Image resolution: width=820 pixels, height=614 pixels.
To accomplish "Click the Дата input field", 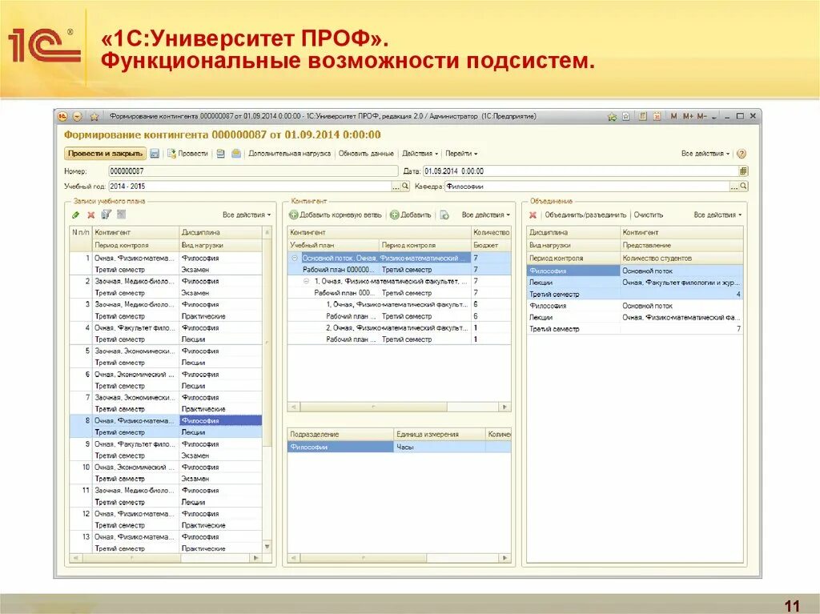I will [581, 171].
